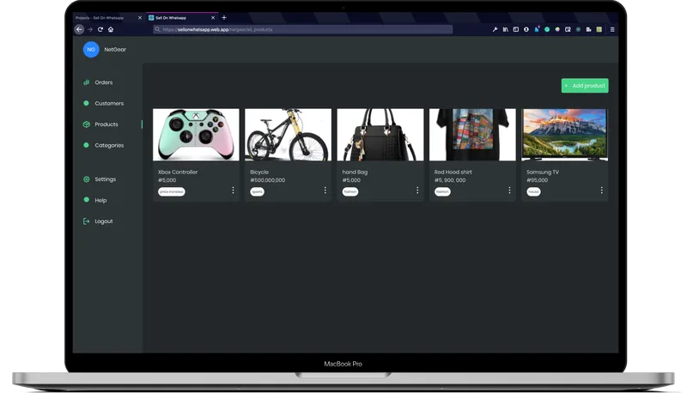Click the Add product button
The height and width of the screenshot is (393, 687).
(x=584, y=86)
